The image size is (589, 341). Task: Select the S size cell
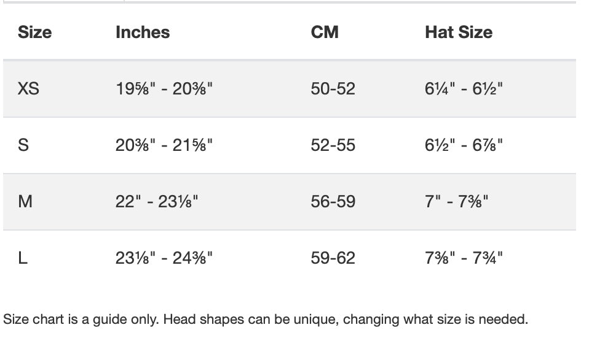23,145
